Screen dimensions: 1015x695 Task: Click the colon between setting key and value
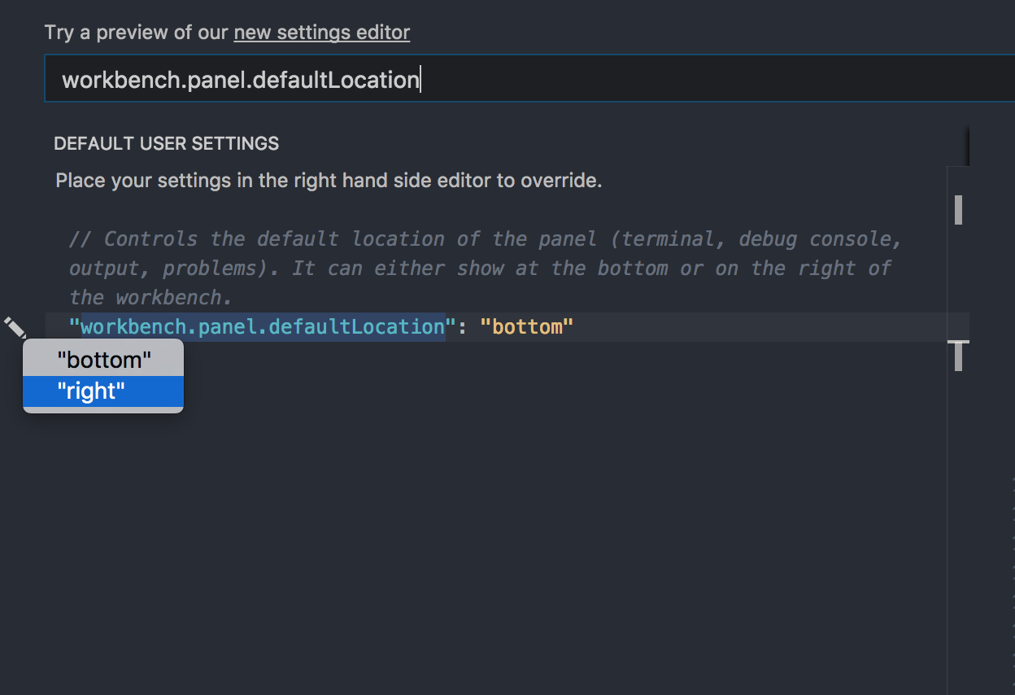click(x=462, y=327)
